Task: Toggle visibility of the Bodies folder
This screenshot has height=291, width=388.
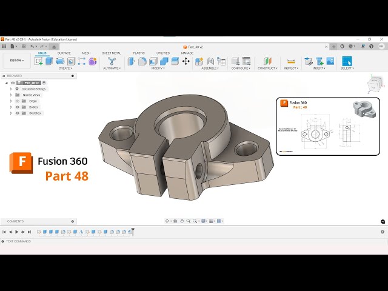Action: tap(18, 107)
